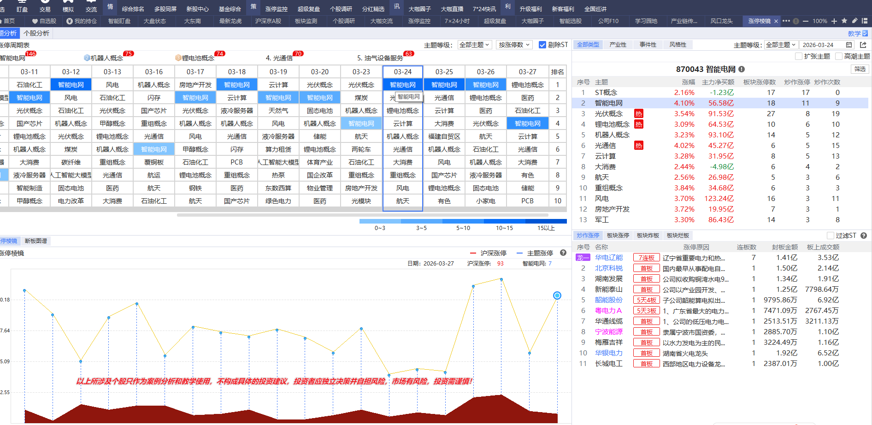872x425 pixels.
Task: Tick the 过滤ST checkbox
Action: tap(831, 236)
